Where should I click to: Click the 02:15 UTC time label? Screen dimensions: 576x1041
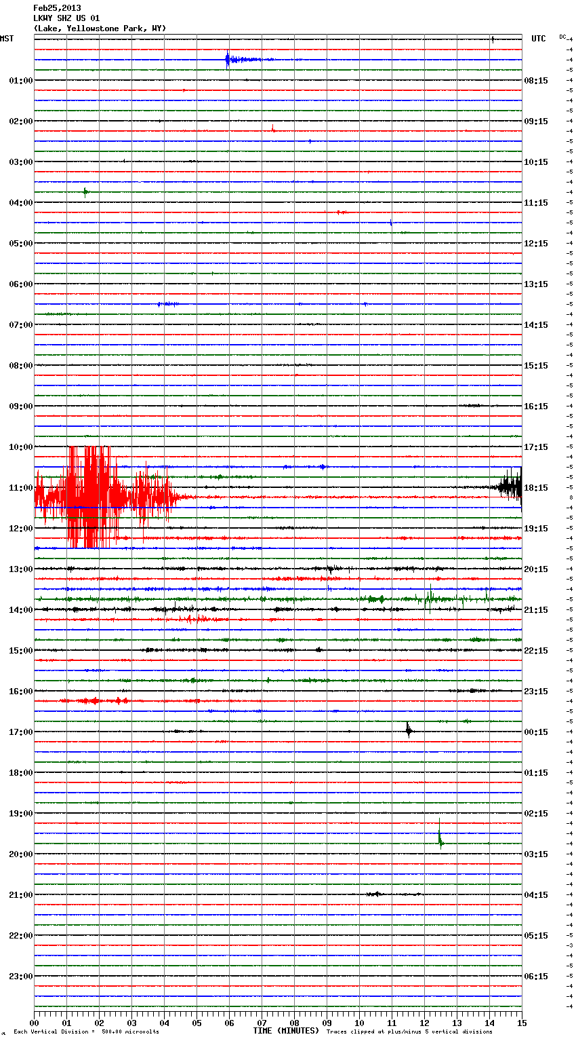[536, 814]
